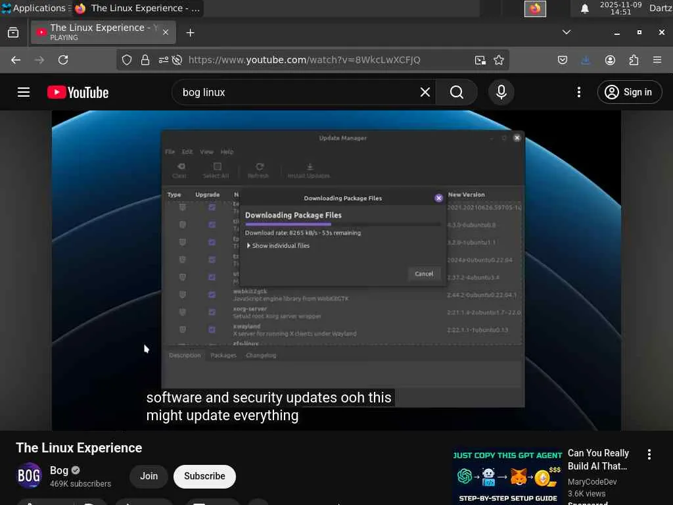The width and height of the screenshot is (673, 505).
Task: Open options menu for the MaryCodeDev video
Action: [x=649, y=454]
